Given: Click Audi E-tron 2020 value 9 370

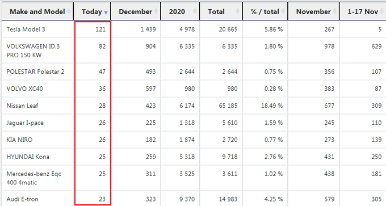Looking at the screenshot, I should pos(187,199).
